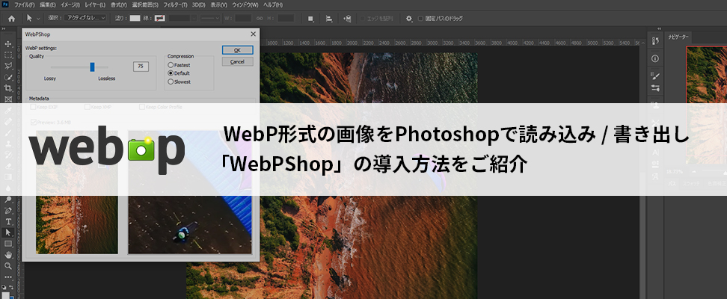Select the Type tool
727x299 pixels.
coord(8,221)
